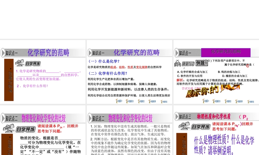Click the question text 2、化学有什么作用?
Image resolution: width=259 pixels, height=155 pixels.
point(32,86)
